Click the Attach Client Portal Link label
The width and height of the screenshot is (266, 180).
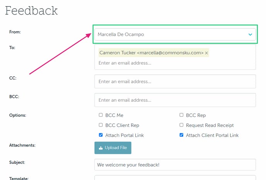pyautogui.click(x=212, y=135)
